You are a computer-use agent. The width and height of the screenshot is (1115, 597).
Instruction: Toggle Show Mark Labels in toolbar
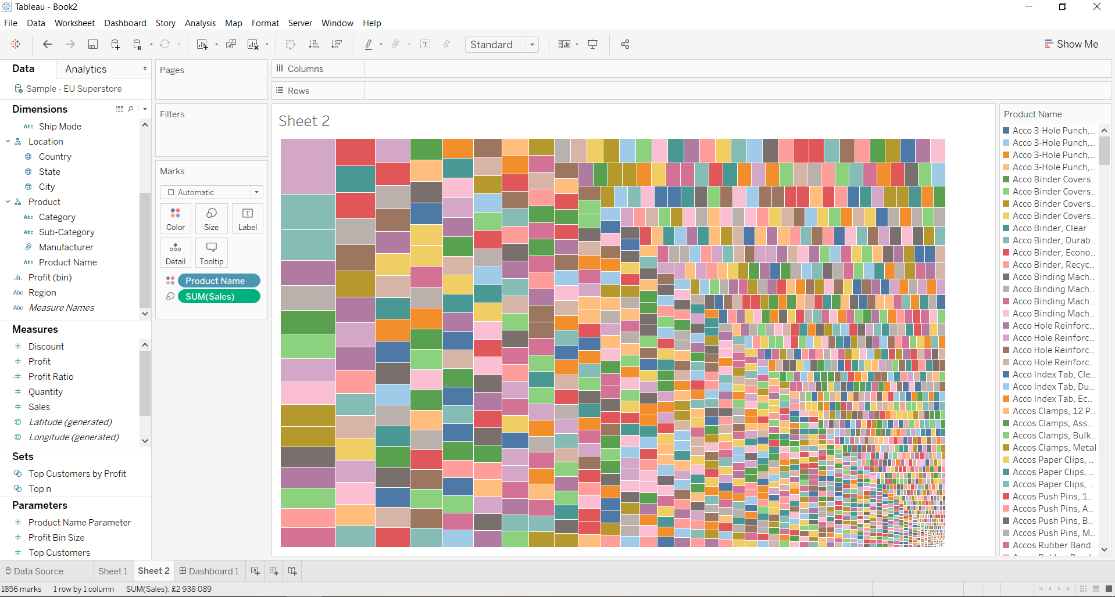426,45
